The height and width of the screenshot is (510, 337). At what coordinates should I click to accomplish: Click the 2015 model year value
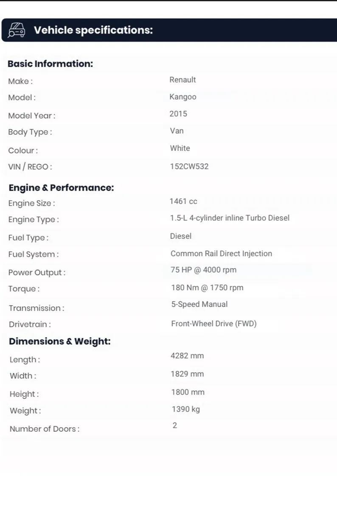[x=178, y=114]
